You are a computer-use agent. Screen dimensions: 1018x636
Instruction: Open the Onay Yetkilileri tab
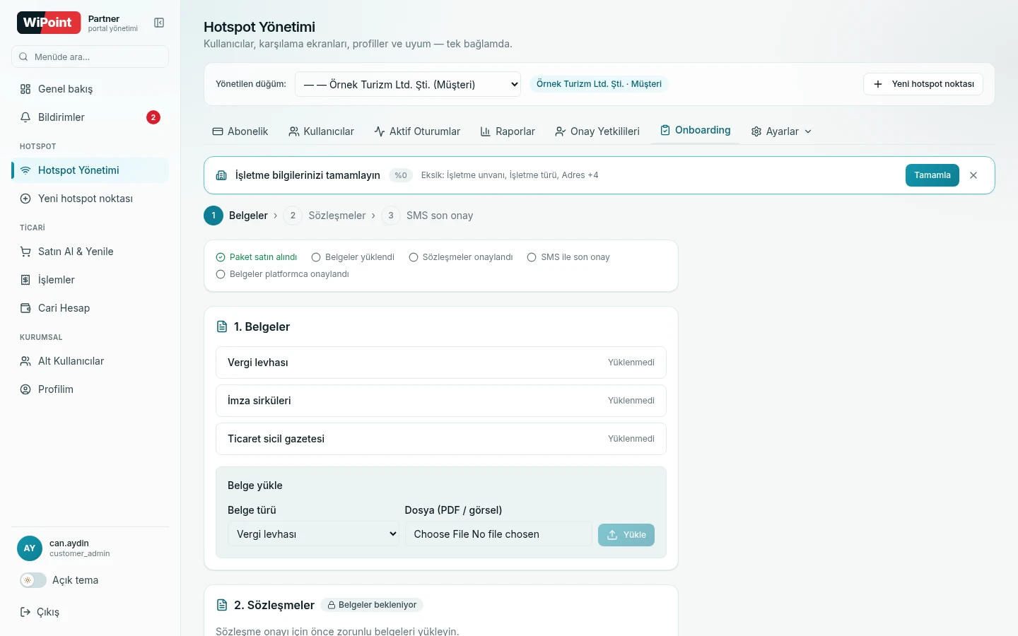pyautogui.click(x=597, y=131)
